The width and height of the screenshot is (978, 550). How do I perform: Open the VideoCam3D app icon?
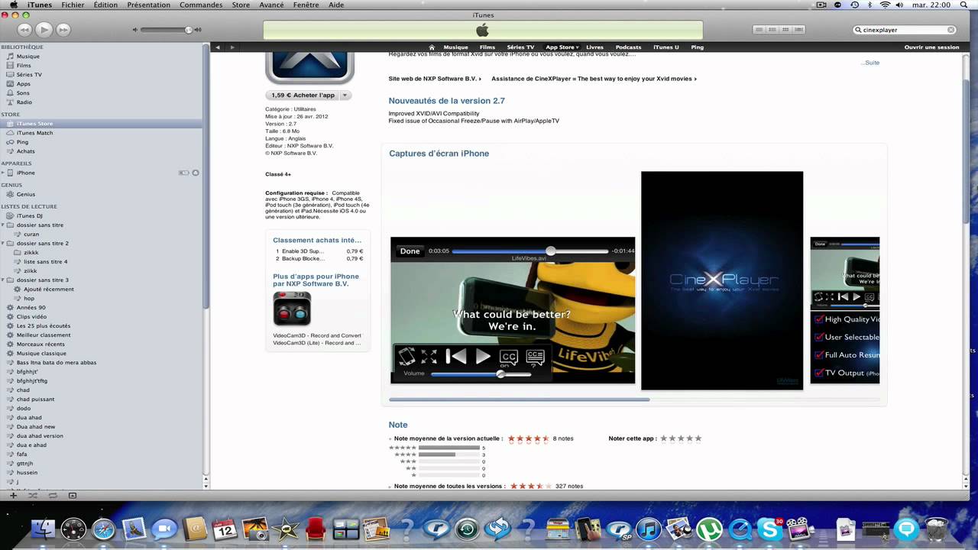click(292, 309)
